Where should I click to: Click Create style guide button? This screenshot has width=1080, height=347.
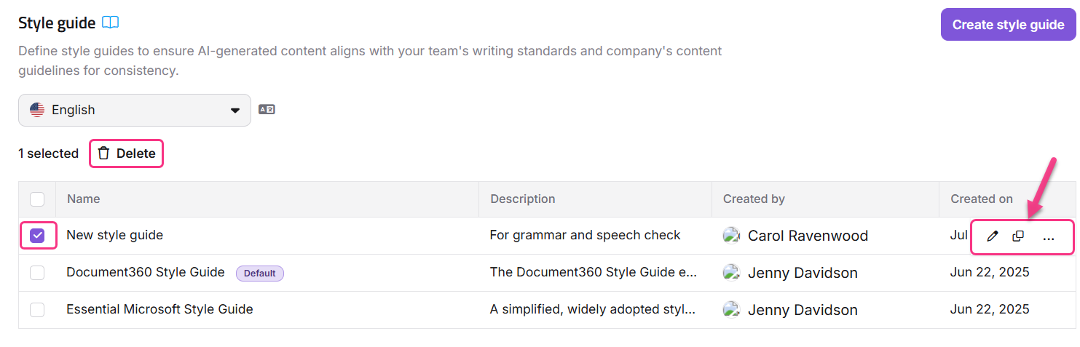(1008, 25)
